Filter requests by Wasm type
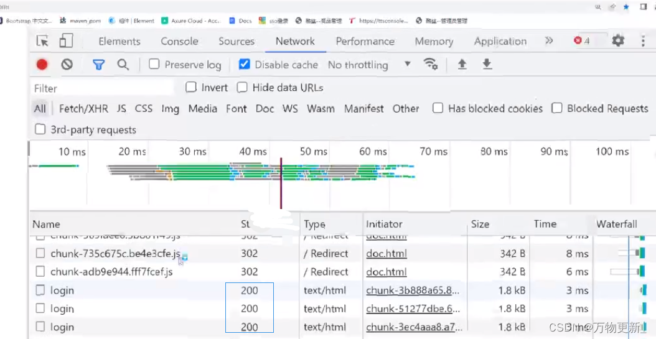Image resolution: width=656 pixels, height=339 pixels. point(321,109)
